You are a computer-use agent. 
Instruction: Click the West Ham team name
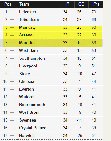coord(28,50)
